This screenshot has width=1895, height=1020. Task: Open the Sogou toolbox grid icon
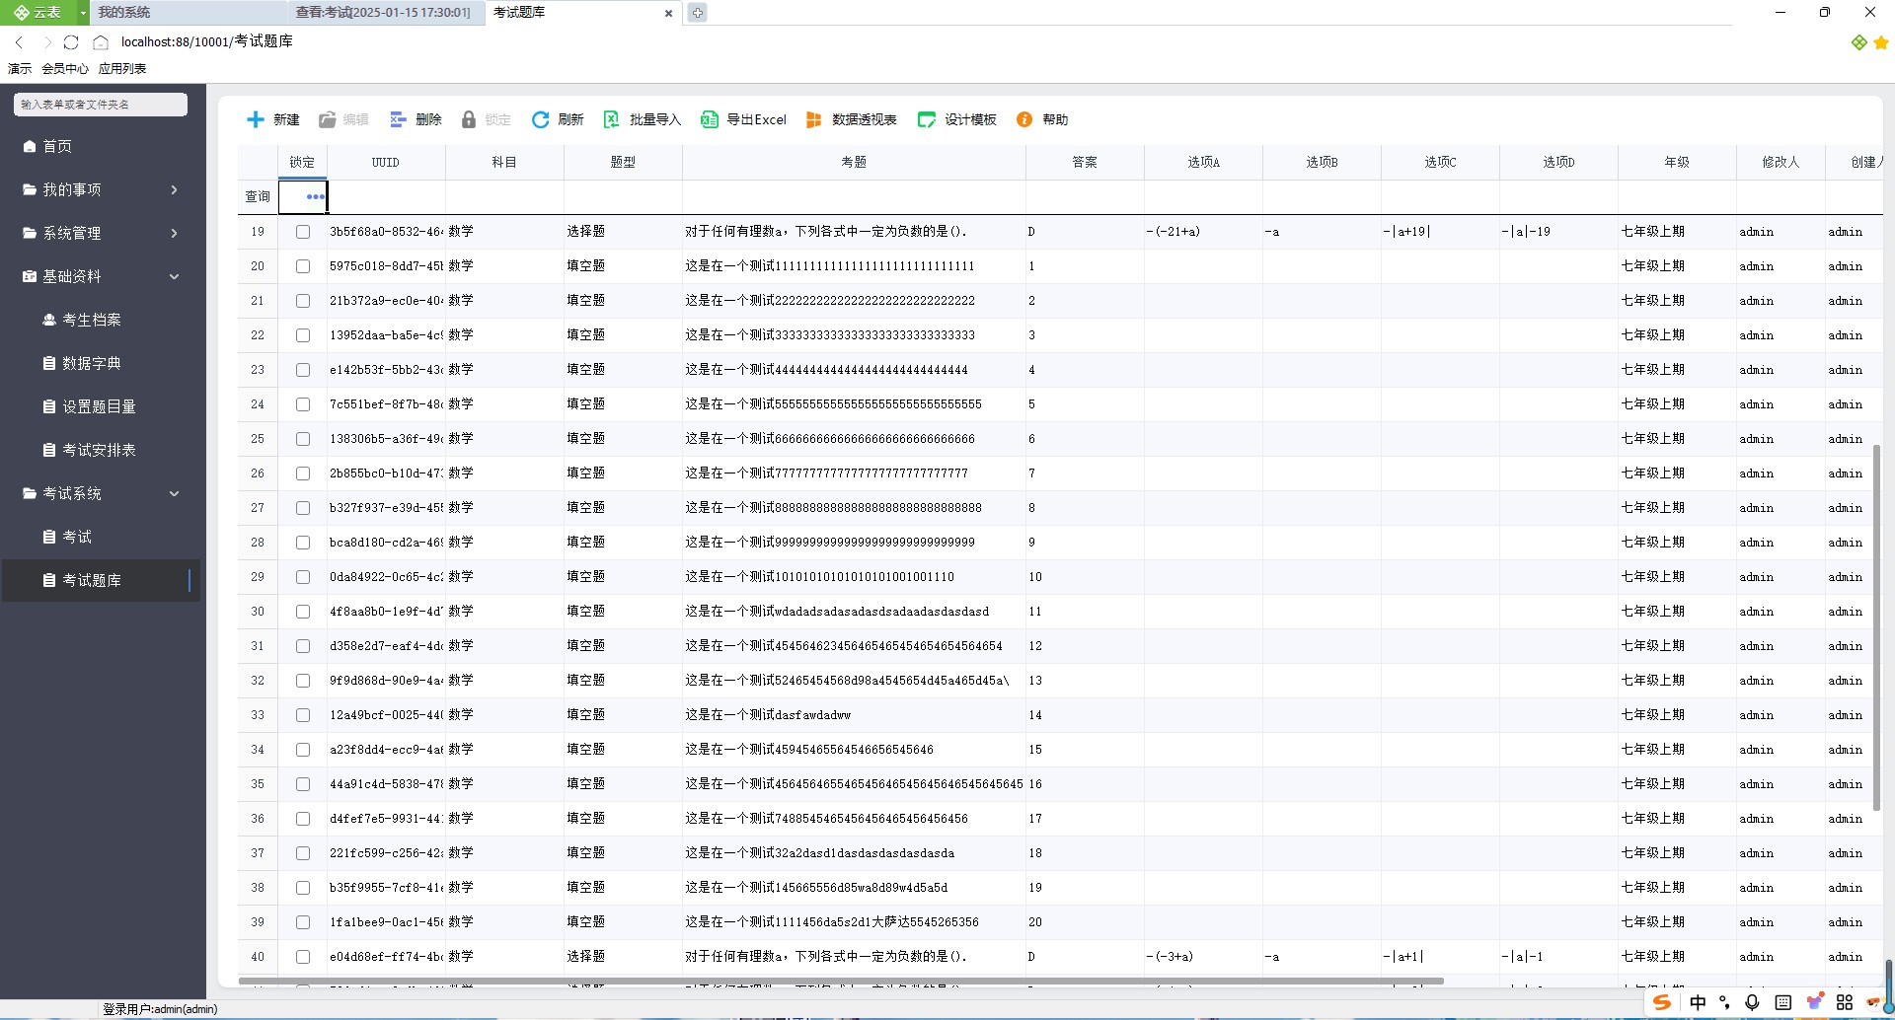click(1845, 1002)
